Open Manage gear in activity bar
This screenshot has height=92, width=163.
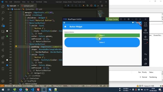point(3,81)
